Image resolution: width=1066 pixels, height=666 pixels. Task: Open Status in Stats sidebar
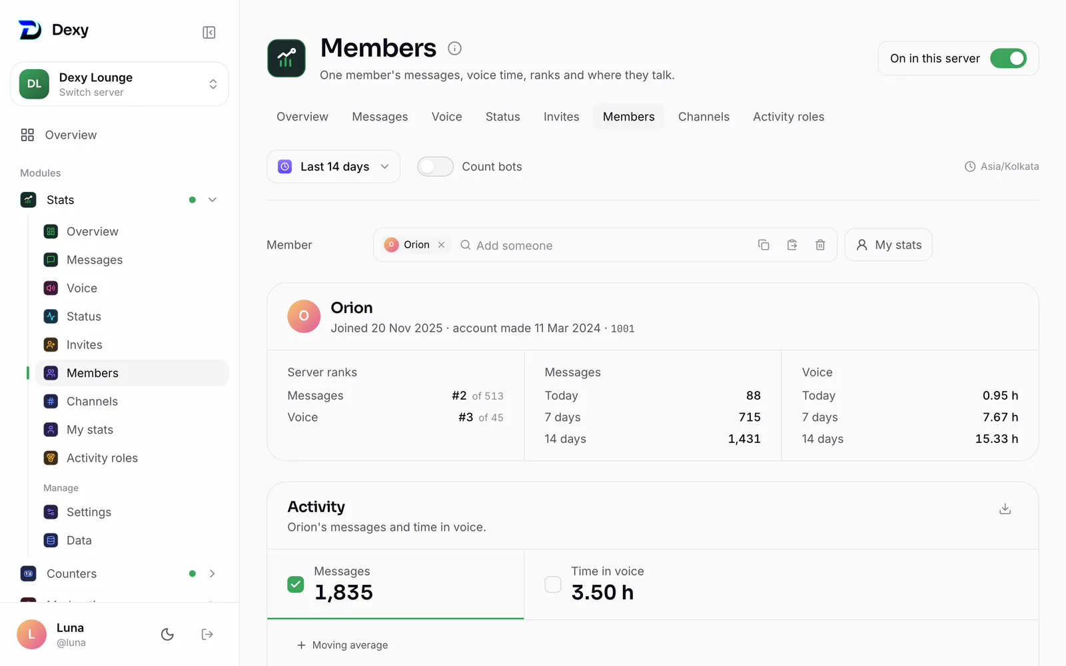click(132, 316)
